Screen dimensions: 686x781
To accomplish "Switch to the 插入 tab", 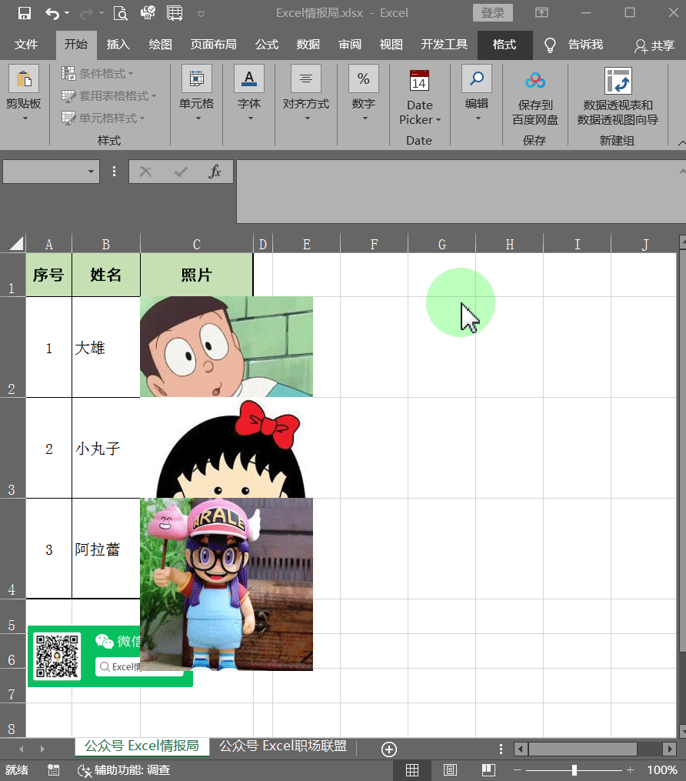I will point(118,45).
